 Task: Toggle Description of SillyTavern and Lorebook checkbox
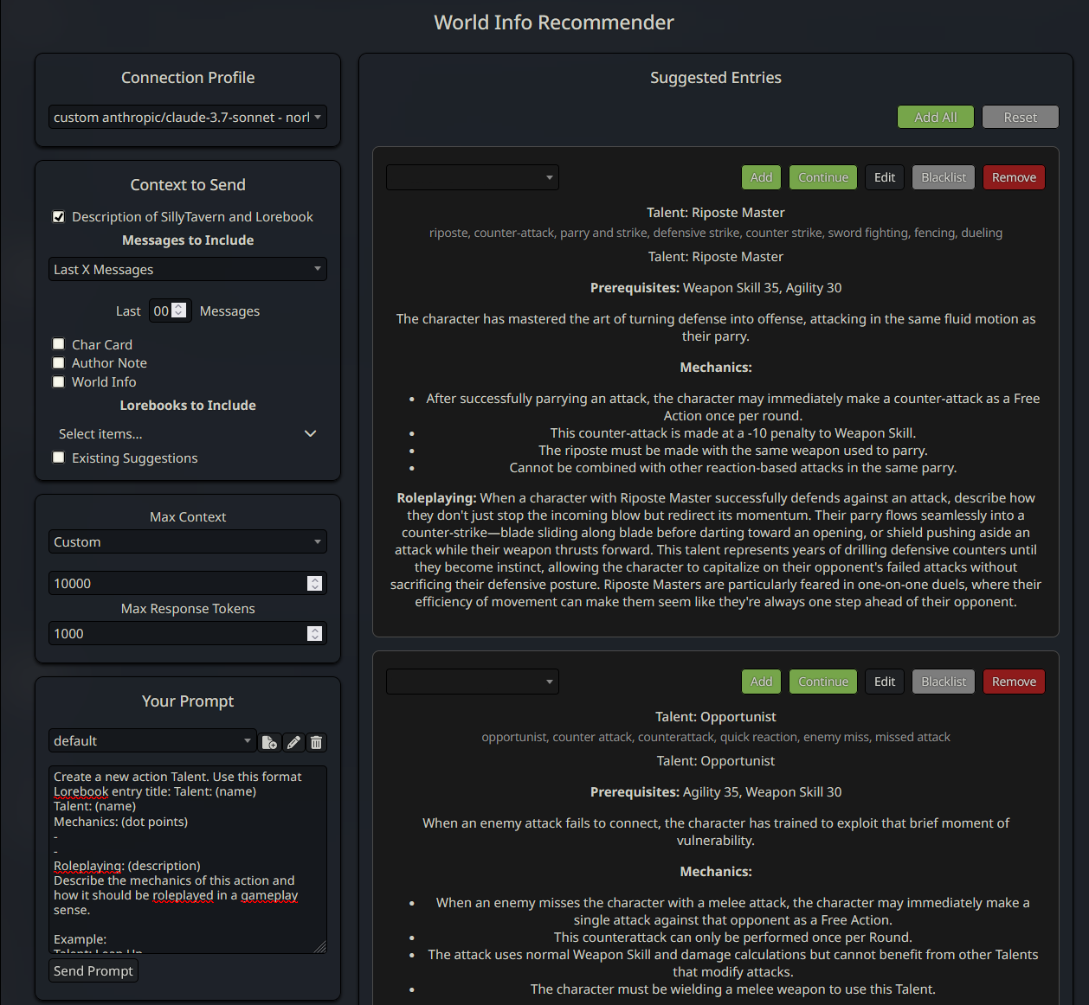(59, 217)
